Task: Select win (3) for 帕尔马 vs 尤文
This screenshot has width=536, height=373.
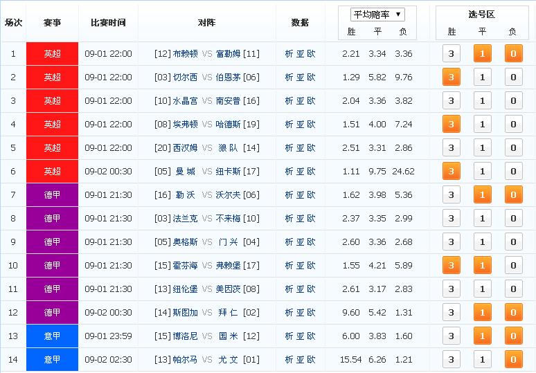Action: click(x=452, y=359)
